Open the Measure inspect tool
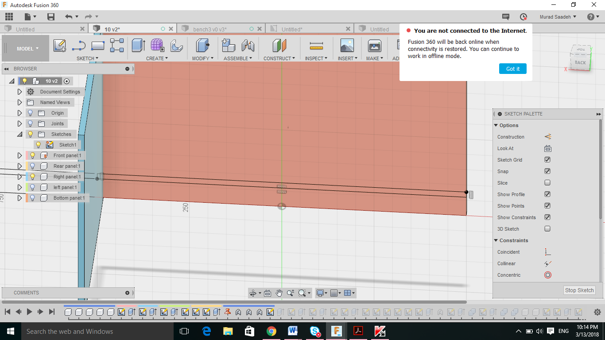 pyautogui.click(x=316, y=45)
